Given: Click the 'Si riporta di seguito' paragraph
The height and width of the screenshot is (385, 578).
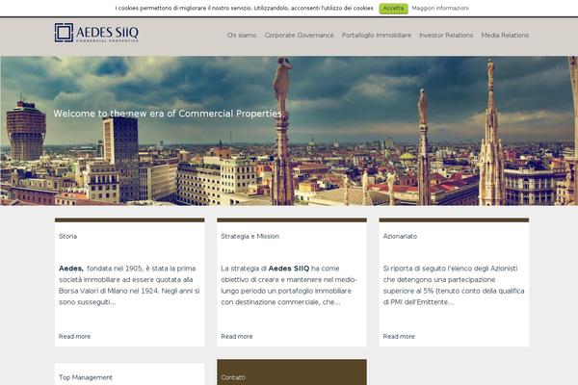Looking at the screenshot, I should 454,285.
